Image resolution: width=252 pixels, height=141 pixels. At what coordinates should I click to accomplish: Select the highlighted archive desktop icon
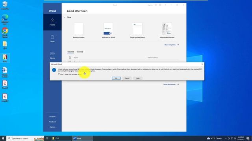(x=5, y=58)
